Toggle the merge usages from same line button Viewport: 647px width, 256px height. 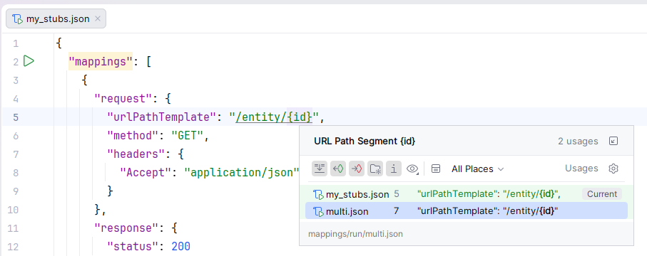[x=320, y=169]
